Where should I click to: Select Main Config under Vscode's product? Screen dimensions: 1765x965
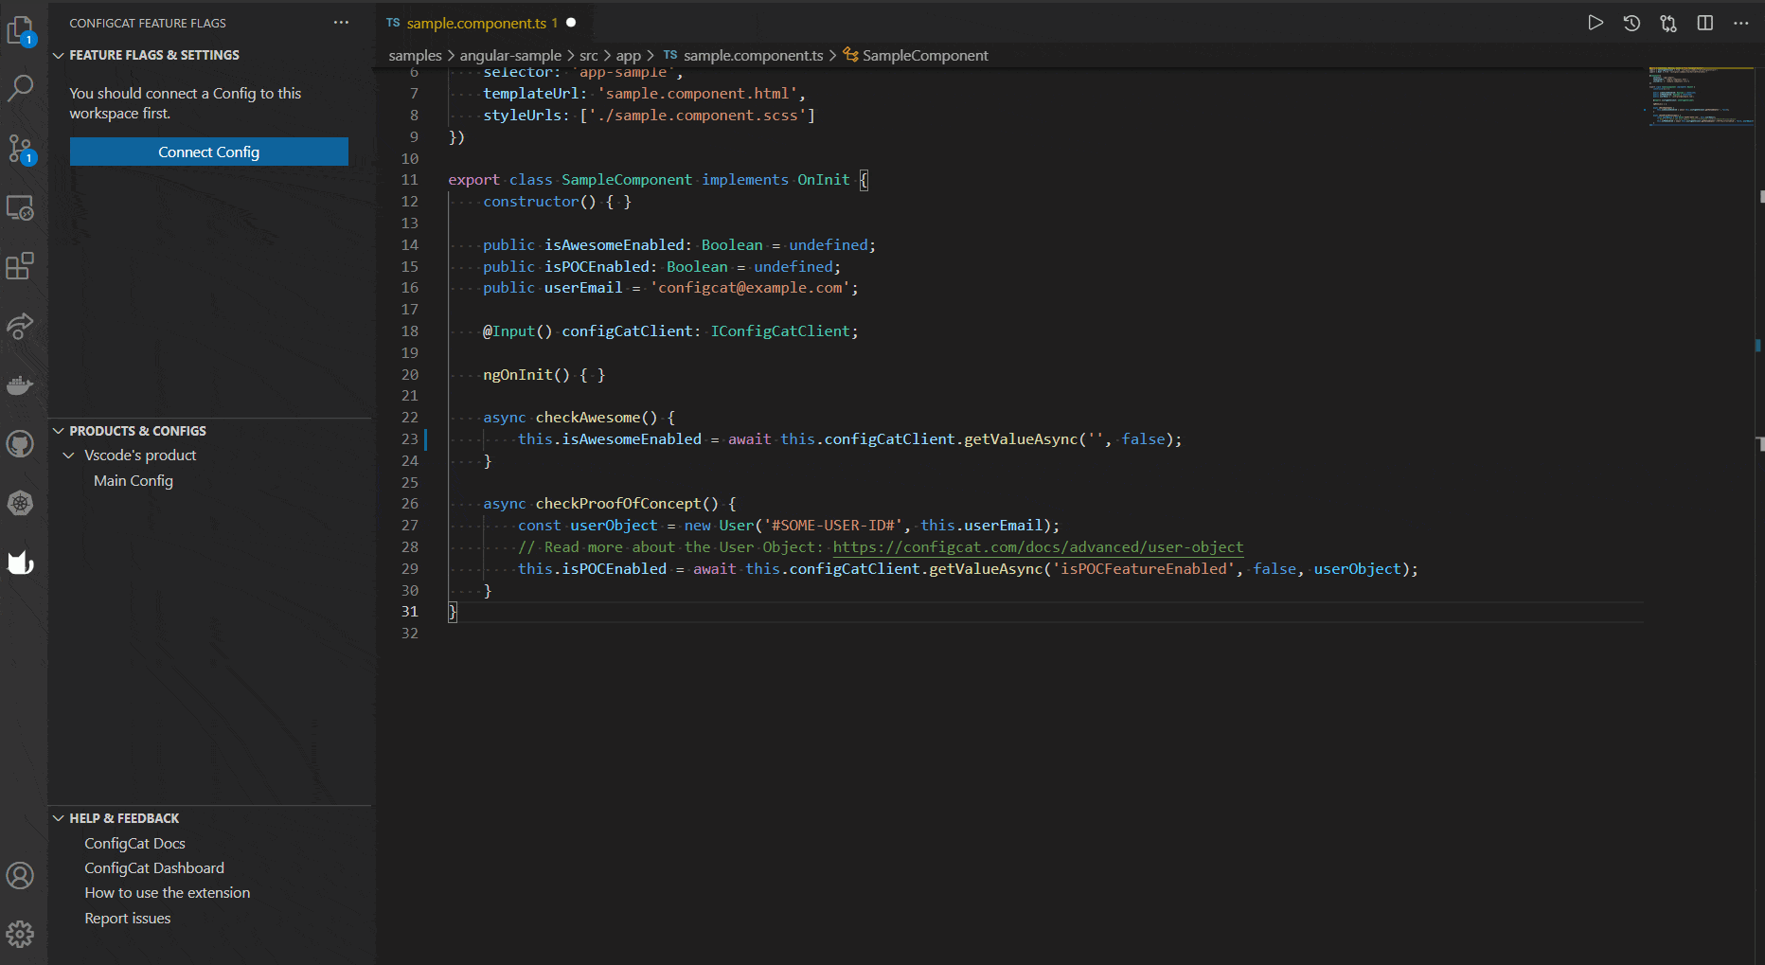coord(133,480)
